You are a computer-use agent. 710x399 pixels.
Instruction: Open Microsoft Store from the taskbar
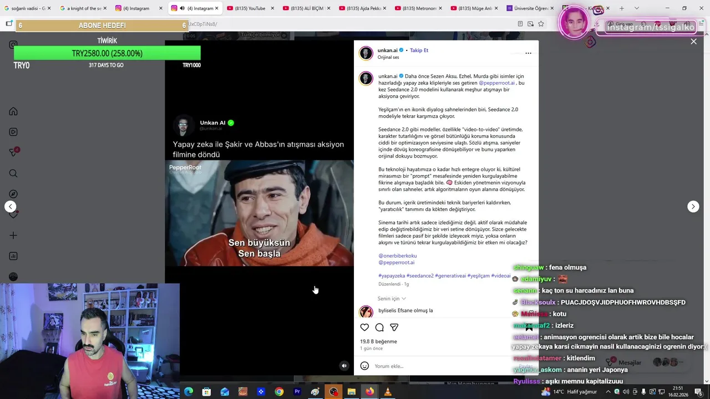206,392
